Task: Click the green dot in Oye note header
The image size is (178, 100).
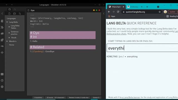Action: (x=97, y=10)
